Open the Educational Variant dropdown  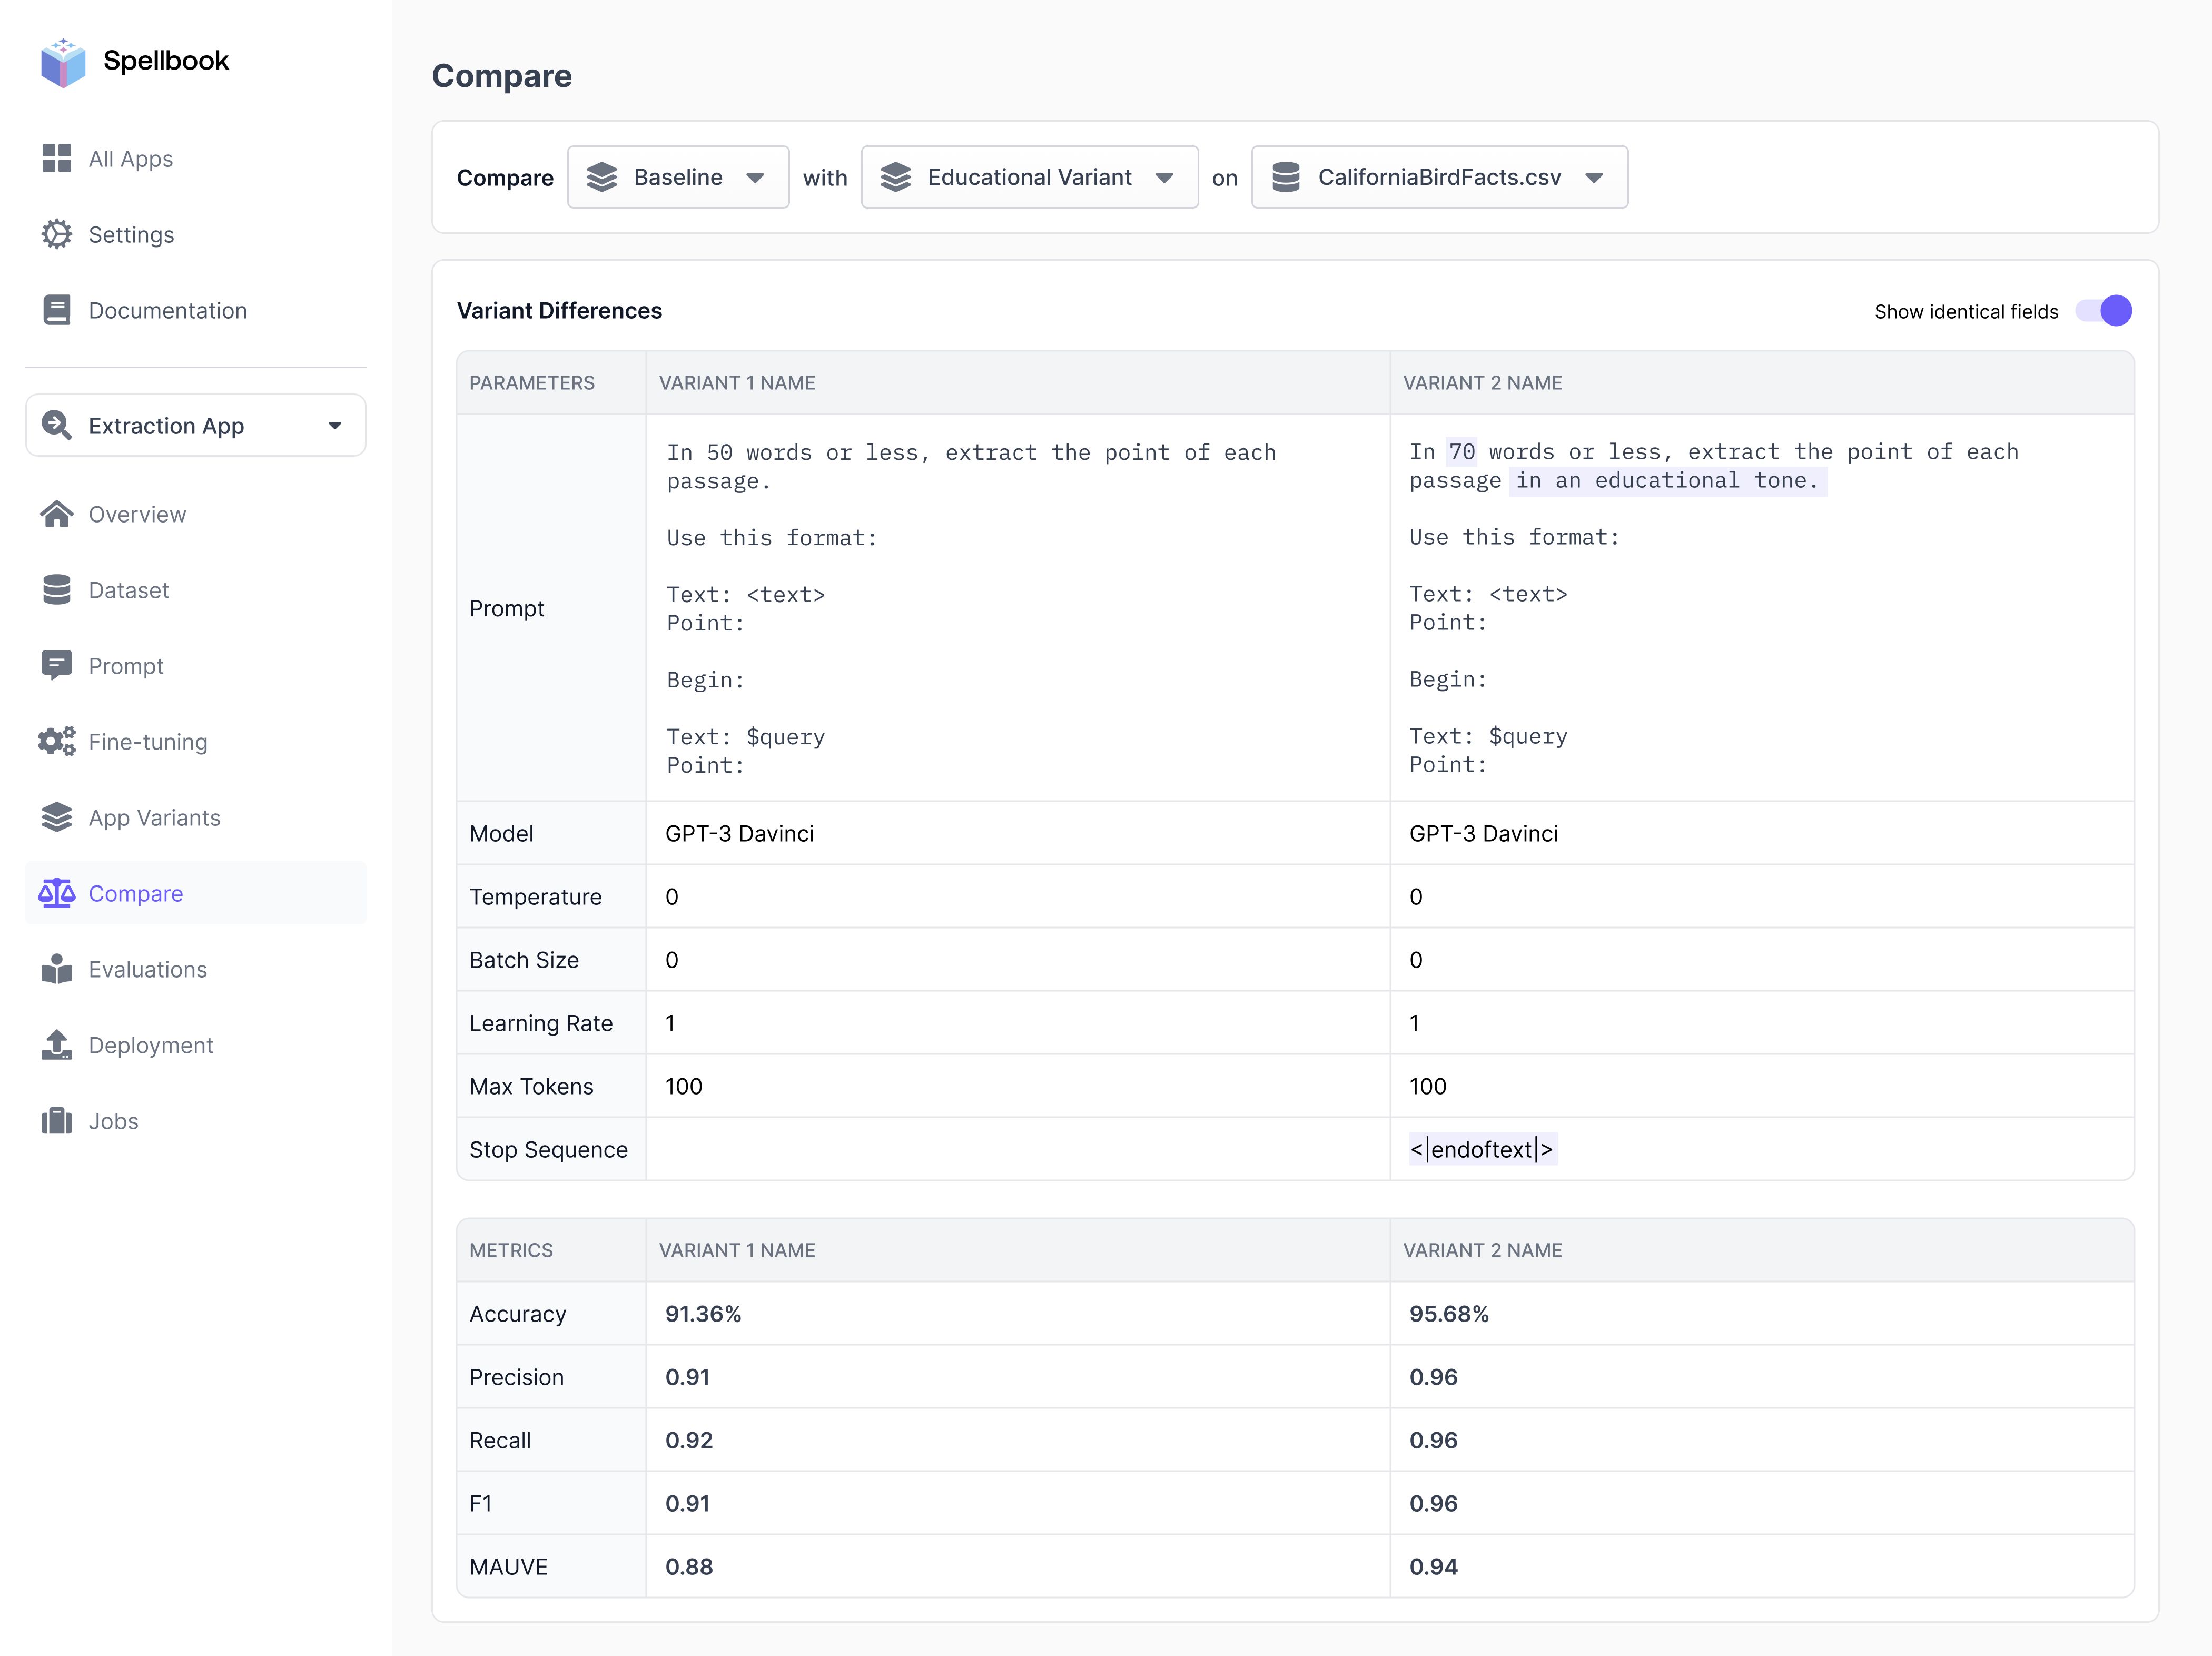click(1029, 177)
